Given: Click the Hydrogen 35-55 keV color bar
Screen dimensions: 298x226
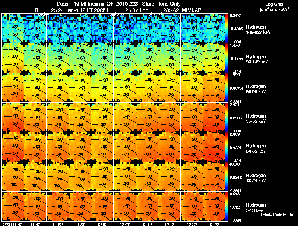Looking at the screenshot, I should [x=227, y=118].
